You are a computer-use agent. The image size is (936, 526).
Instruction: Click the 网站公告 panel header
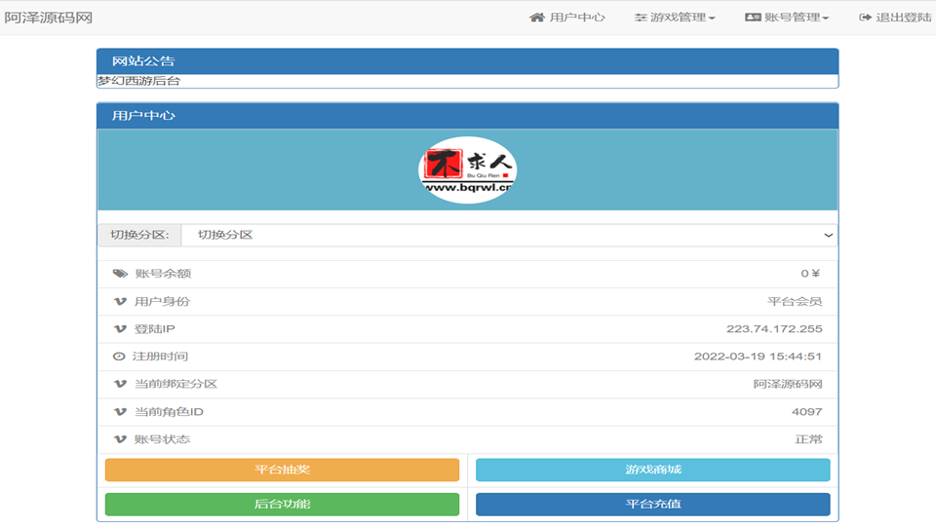point(467,60)
